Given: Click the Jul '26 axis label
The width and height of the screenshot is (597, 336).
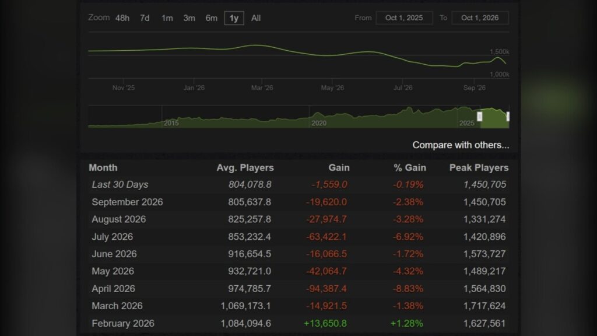Looking at the screenshot, I should click(403, 87).
